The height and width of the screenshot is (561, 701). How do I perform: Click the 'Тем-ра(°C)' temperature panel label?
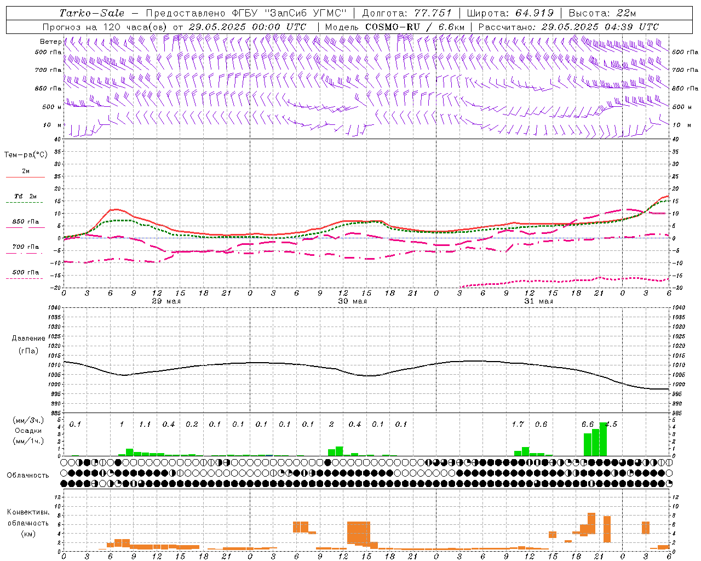(x=26, y=155)
